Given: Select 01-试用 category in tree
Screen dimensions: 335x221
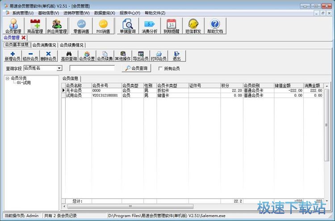Looking at the screenshot, I should (24, 83).
